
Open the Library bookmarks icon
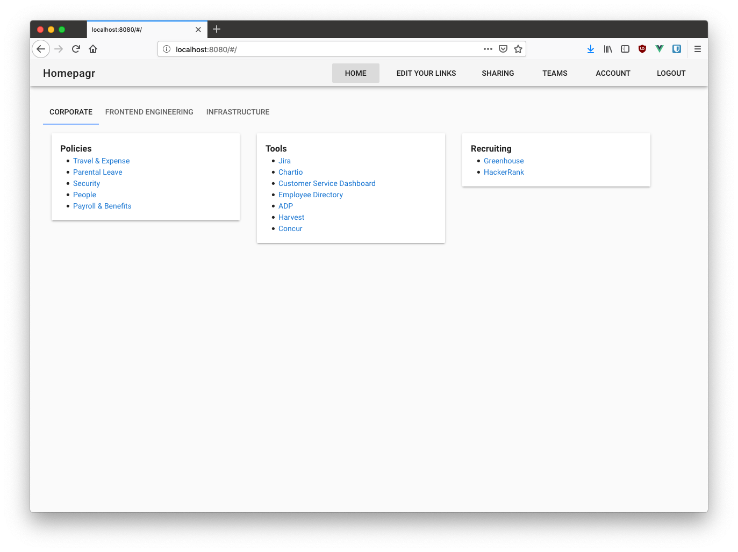(608, 49)
